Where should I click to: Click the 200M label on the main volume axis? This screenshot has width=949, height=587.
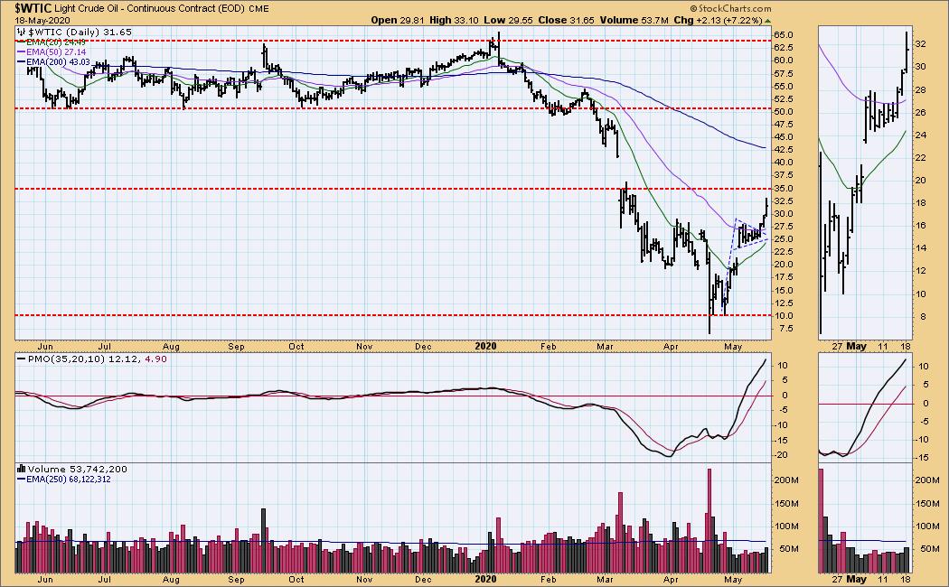coord(787,480)
